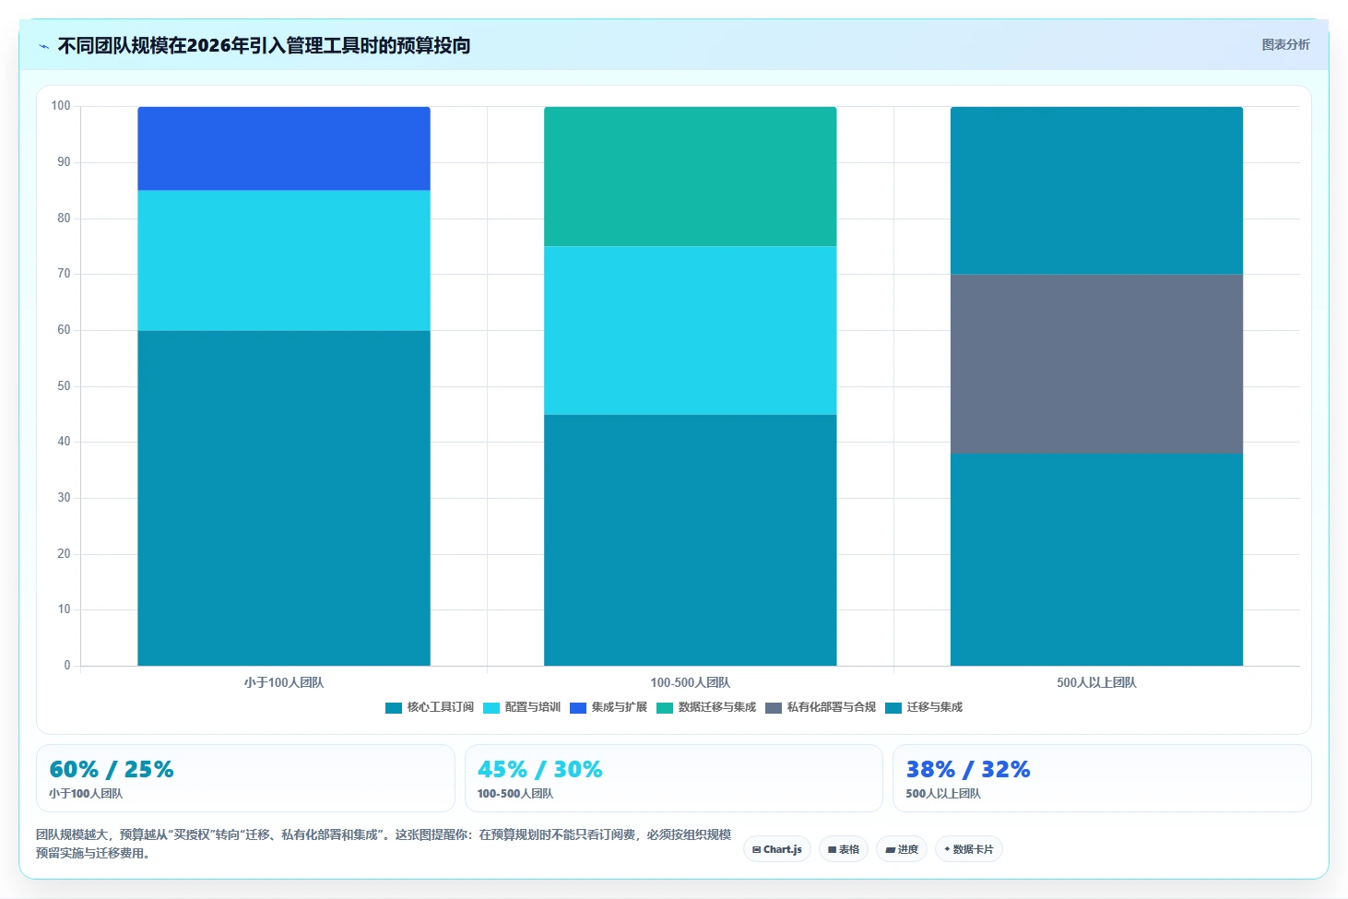The image size is (1348, 899).
Task: Select the light cyan segment of 100-500人团队 bar
Action: pos(691,331)
